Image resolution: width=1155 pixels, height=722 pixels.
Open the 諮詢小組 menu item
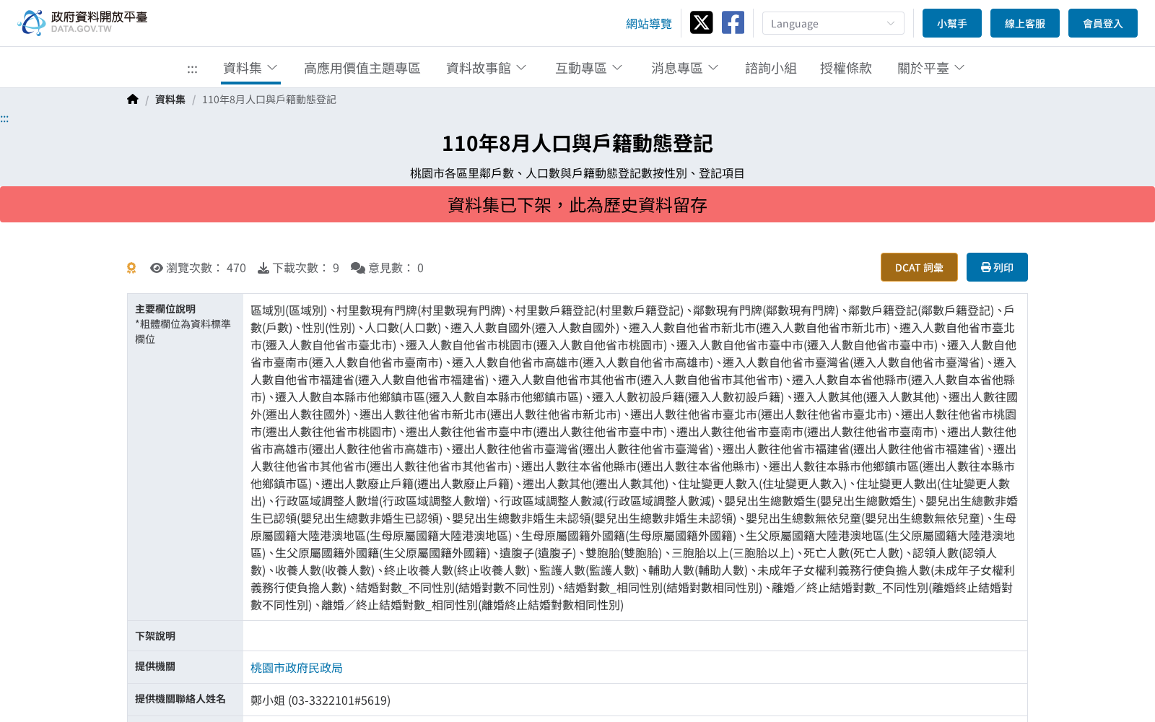click(x=770, y=68)
